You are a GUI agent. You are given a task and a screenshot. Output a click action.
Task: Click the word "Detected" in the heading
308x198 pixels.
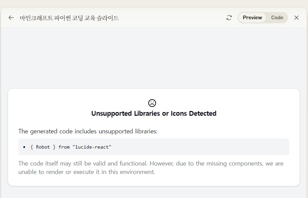pyautogui.click(x=202, y=113)
